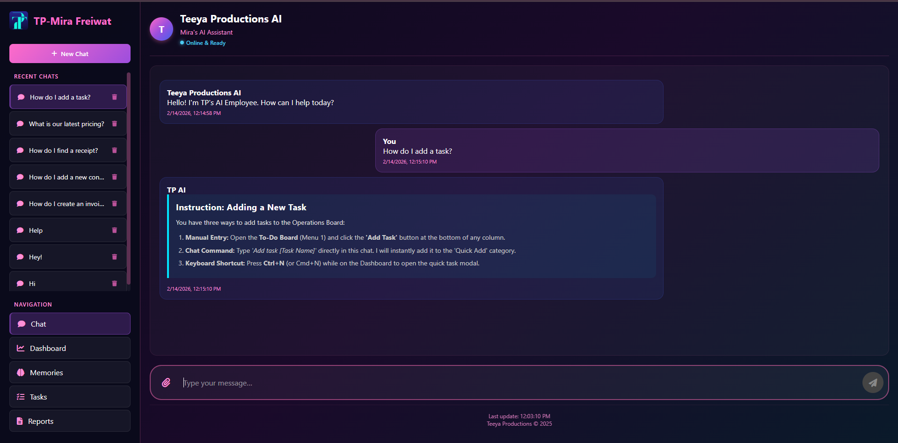Click the checklist icon beside Tasks

21,396
